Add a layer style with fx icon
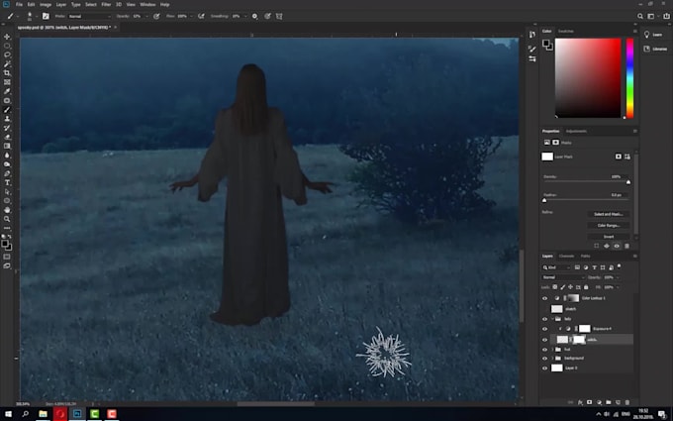 [x=579, y=402]
